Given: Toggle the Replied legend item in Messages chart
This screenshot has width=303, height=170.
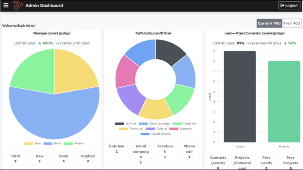Looking at the screenshot, I should pyautogui.click(x=73, y=144).
